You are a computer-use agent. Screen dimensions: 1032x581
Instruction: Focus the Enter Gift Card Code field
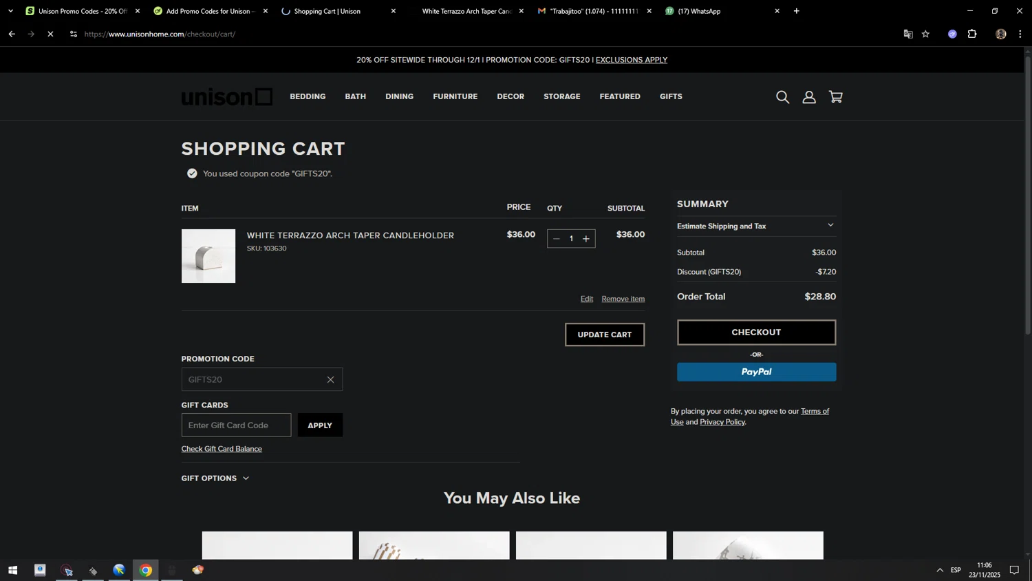click(x=236, y=425)
